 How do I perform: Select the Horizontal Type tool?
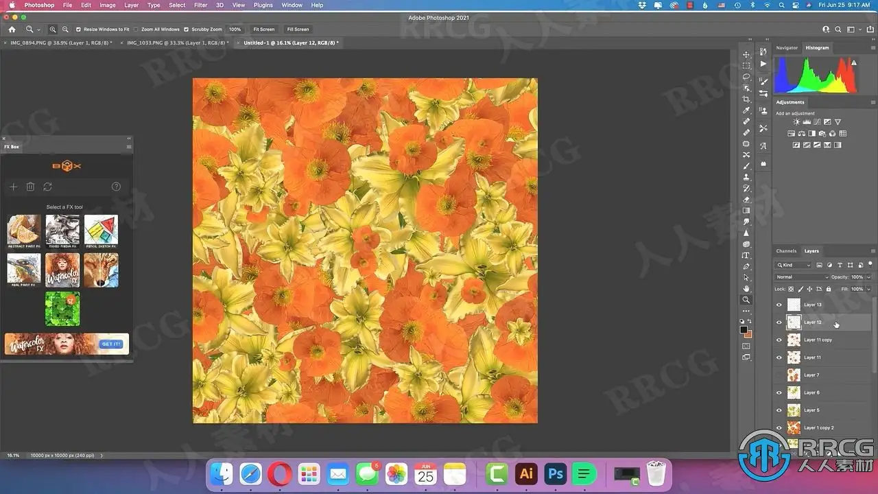pos(746,255)
